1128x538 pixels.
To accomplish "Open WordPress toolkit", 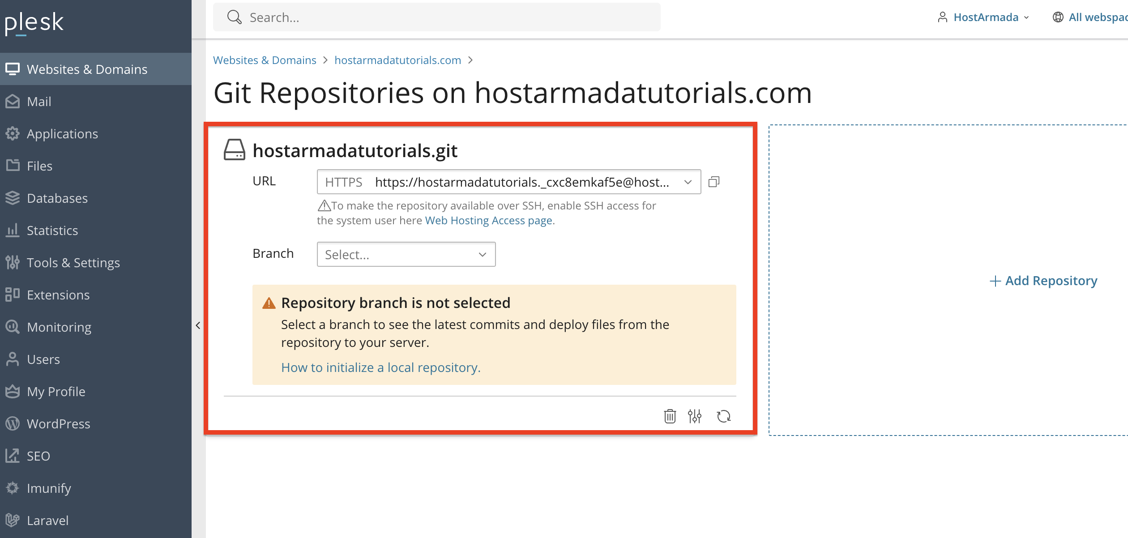I will (x=96, y=424).
